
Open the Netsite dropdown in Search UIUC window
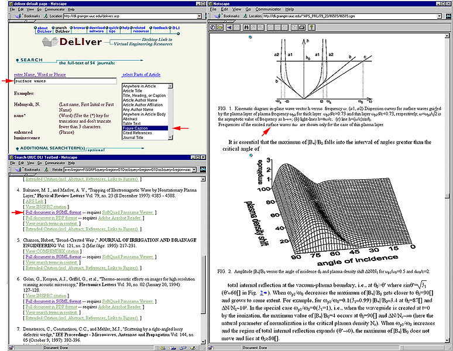[x=194, y=169]
